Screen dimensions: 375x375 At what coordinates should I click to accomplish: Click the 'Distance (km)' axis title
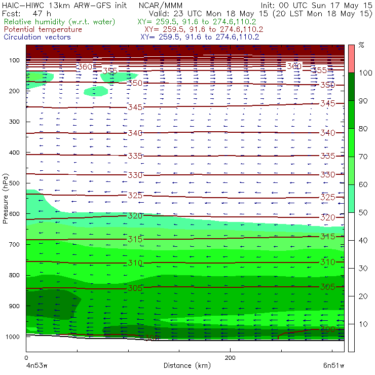coord(187,365)
